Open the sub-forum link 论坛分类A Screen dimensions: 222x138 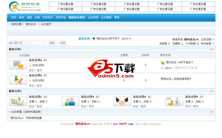pyautogui.click(x=38, y=65)
